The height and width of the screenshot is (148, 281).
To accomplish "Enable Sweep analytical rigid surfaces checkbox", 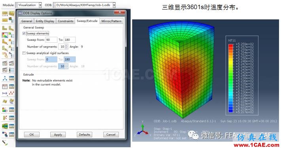I will 24,53.
